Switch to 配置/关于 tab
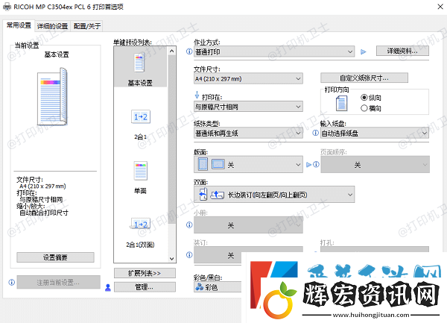This screenshot has width=447, height=323. point(87,26)
